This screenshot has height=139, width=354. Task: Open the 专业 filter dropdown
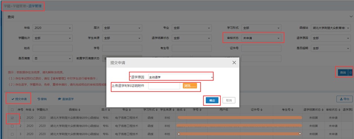(192, 28)
